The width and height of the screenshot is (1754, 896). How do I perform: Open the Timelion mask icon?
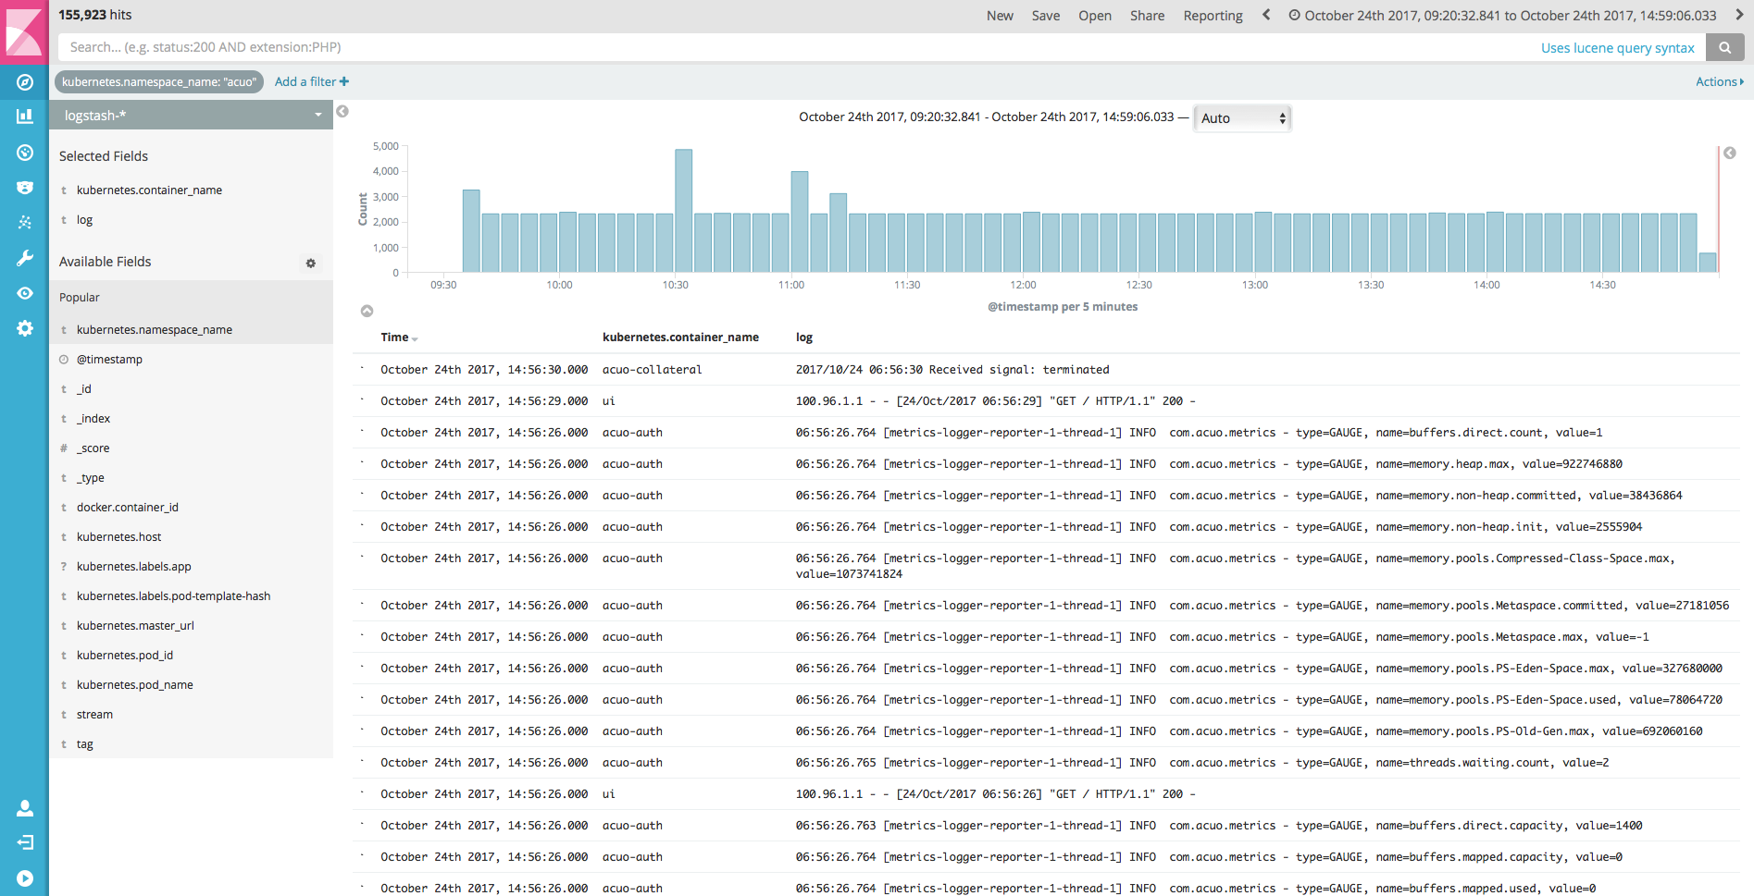click(x=25, y=188)
